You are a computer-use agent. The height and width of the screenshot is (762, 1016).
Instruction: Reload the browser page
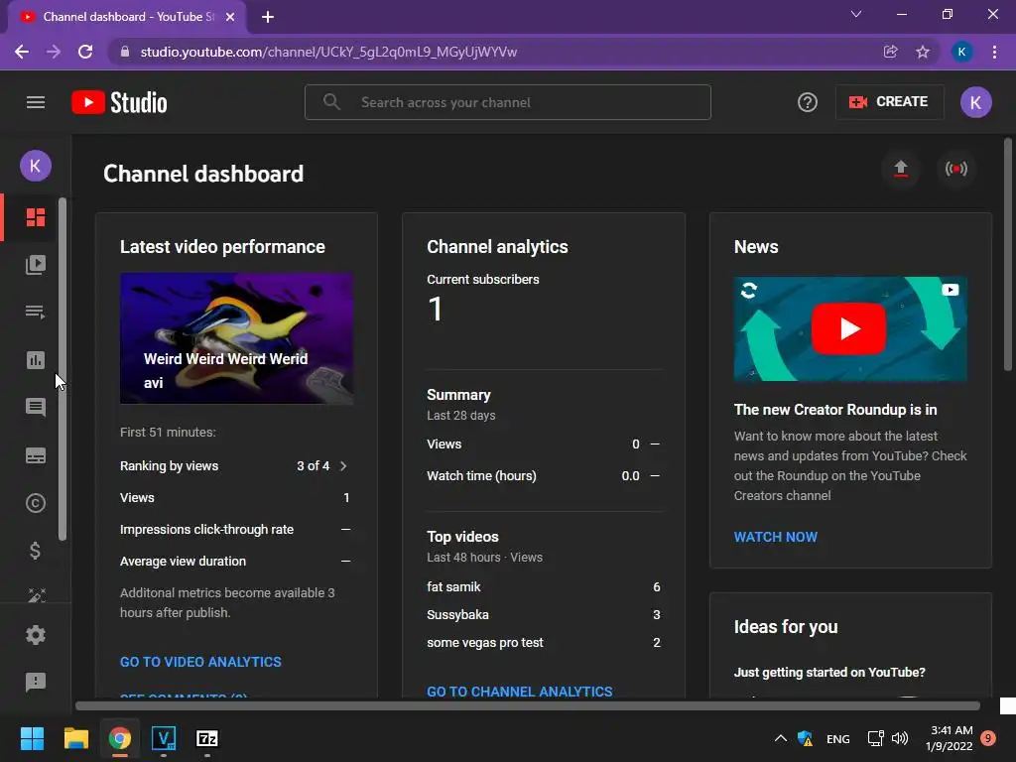[85, 52]
